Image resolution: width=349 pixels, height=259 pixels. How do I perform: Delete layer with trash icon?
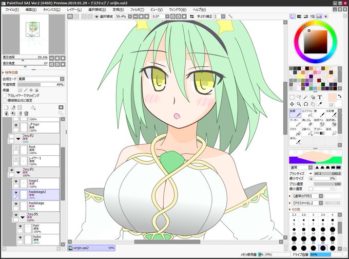(26, 113)
